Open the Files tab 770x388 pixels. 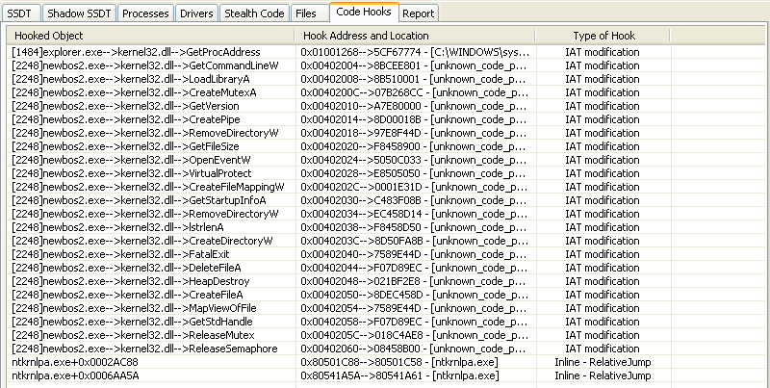(307, 13)
